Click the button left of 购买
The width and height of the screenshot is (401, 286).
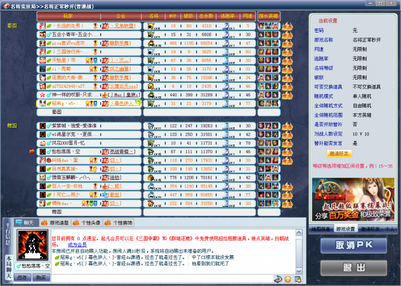(x=22, y=277)
